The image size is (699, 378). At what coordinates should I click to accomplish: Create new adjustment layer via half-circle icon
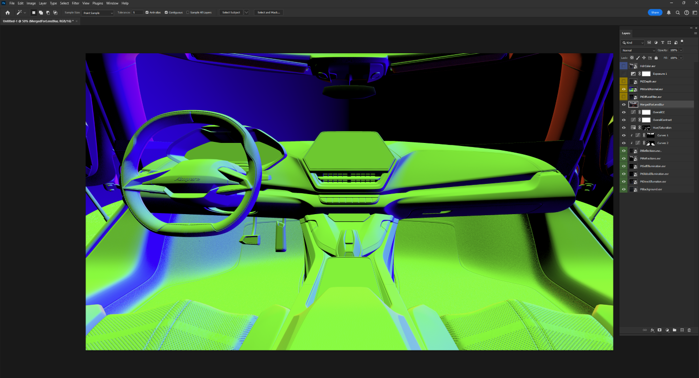[667, 330]
